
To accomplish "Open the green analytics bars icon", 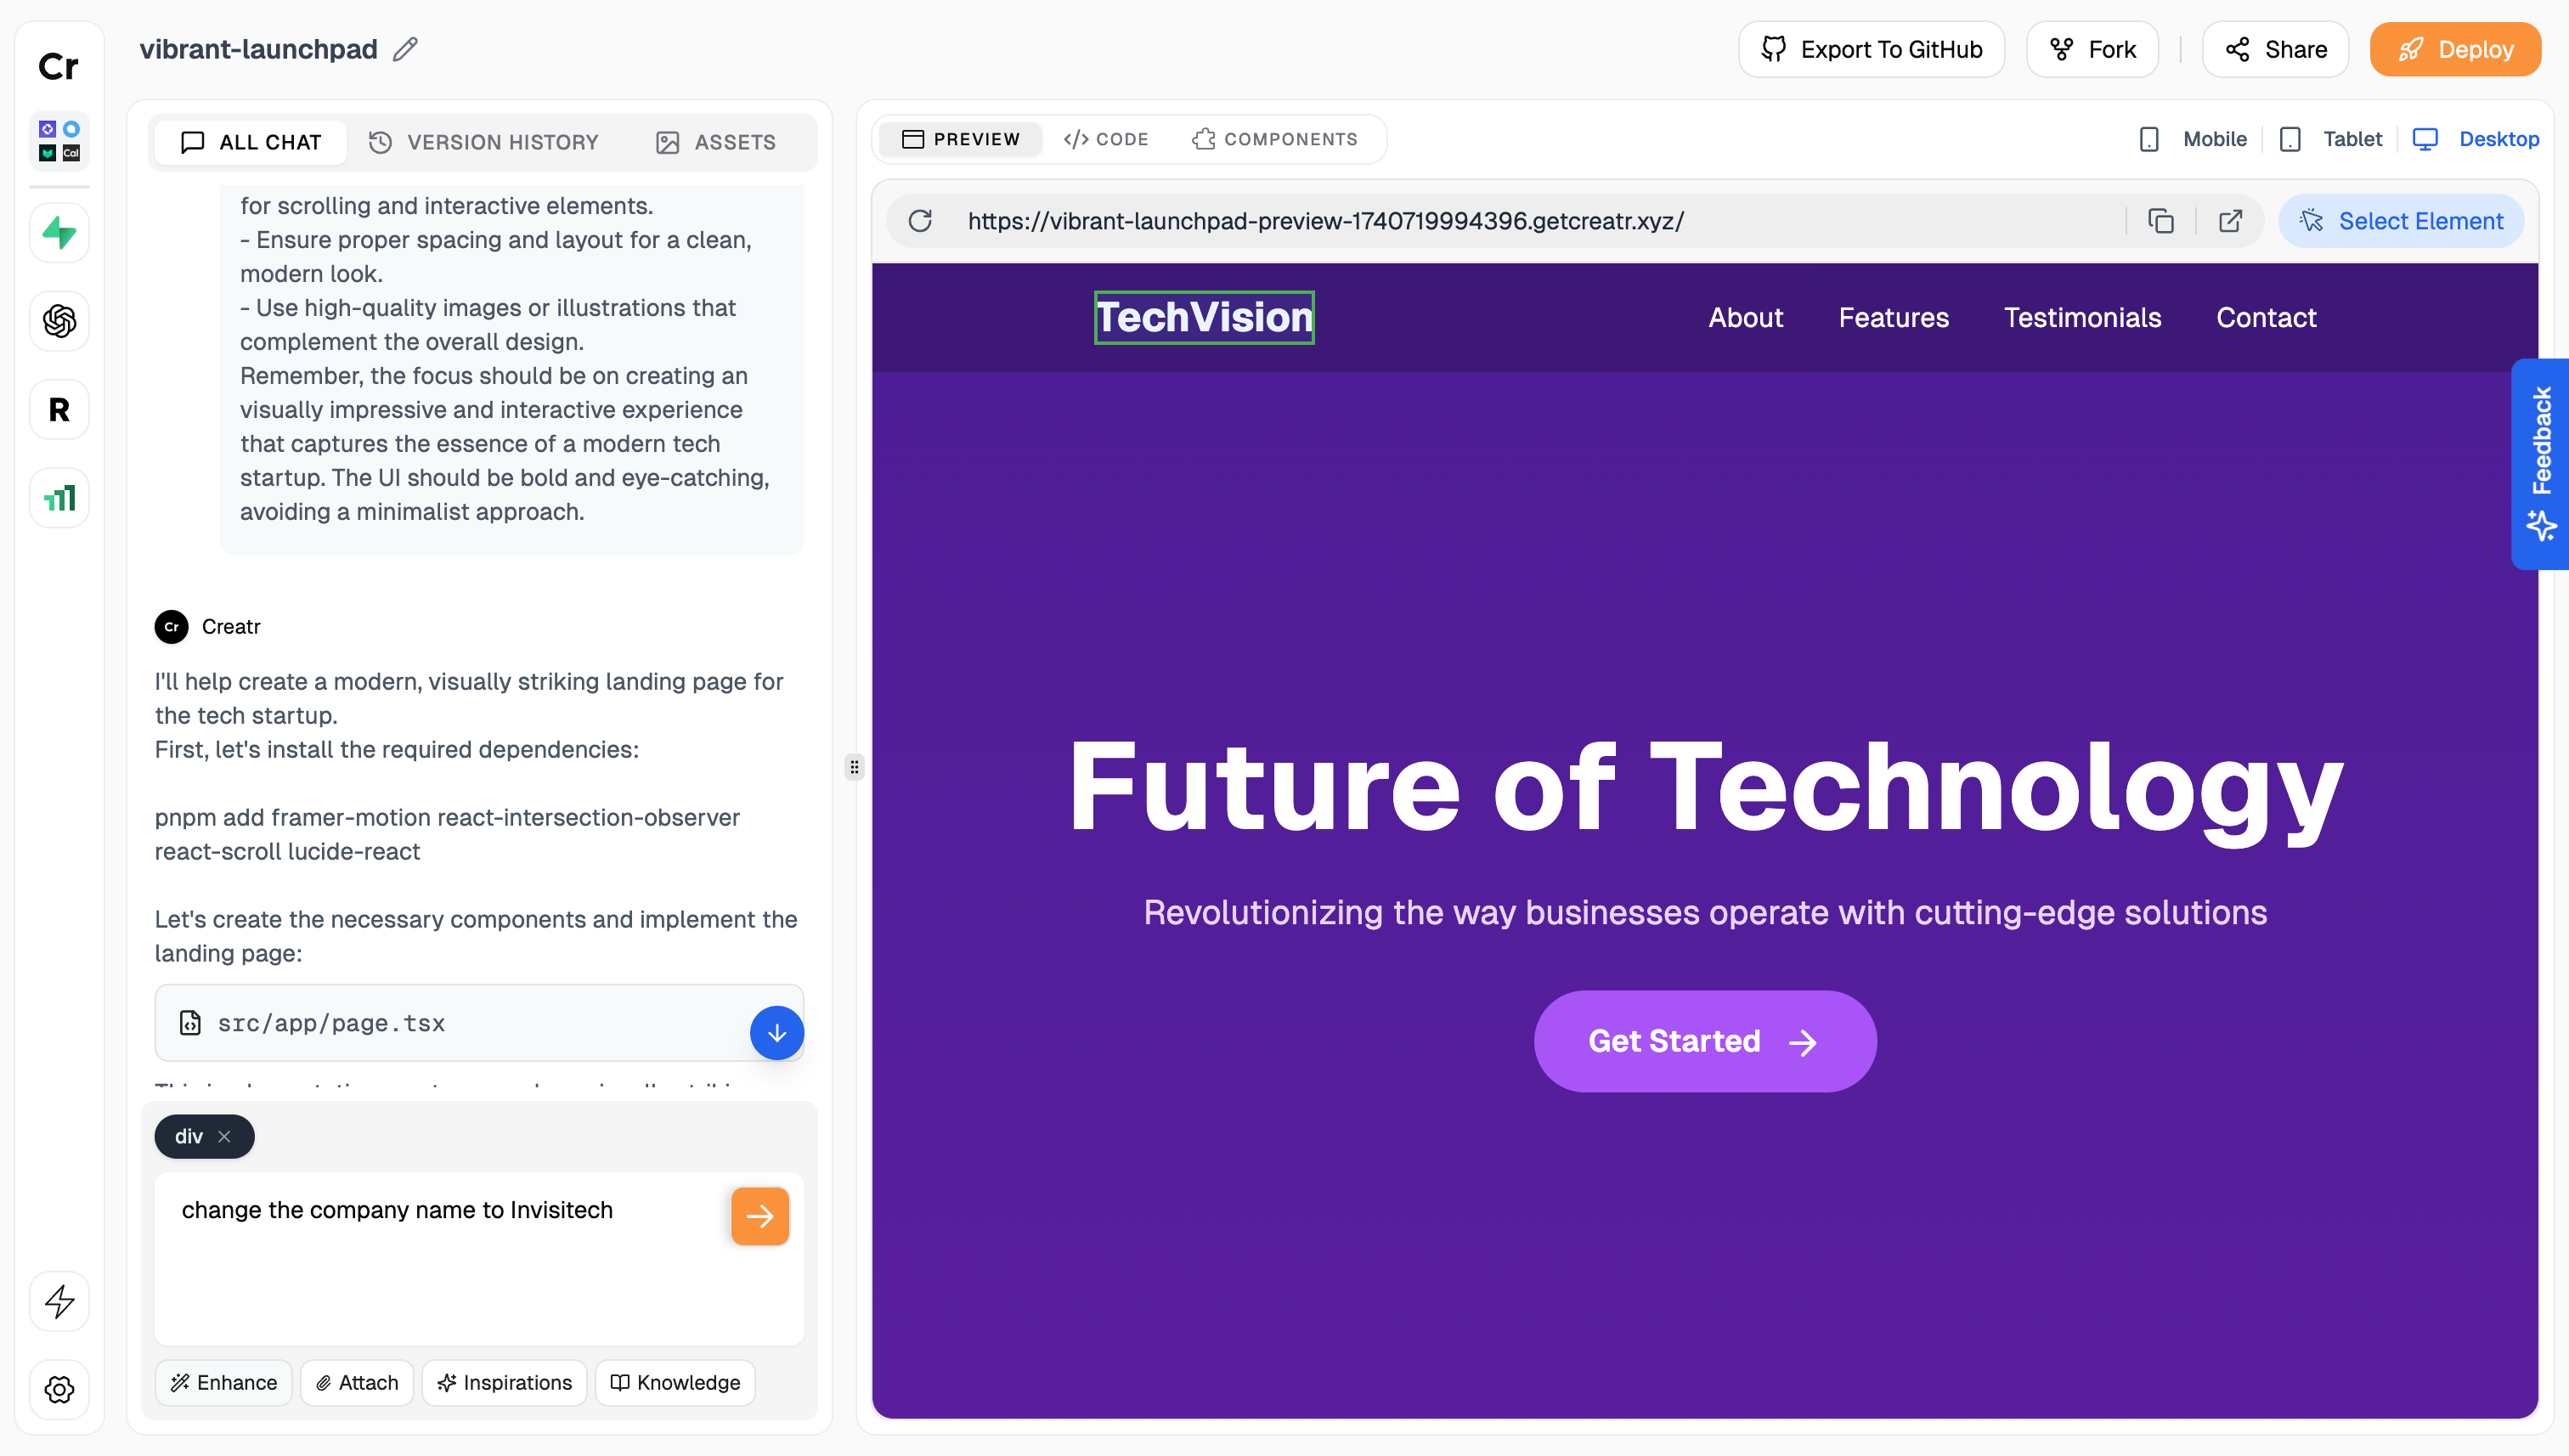I will coord(59,497).
